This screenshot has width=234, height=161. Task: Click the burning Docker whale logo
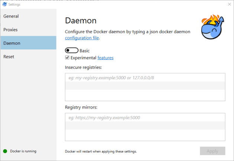pyautogui.click(x=214, y=27)
